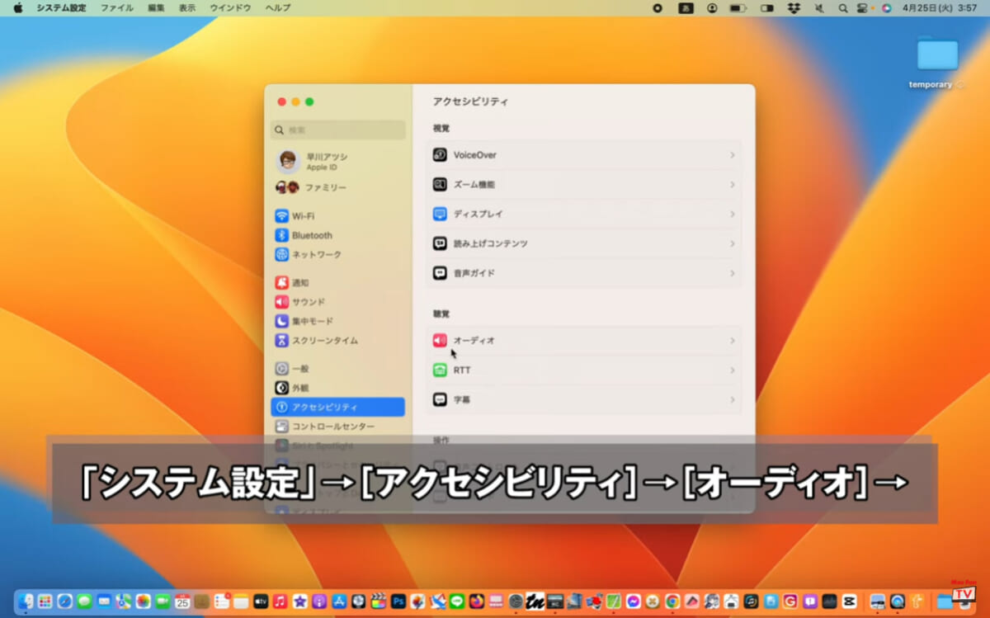Select the 読み上げコンテンツ row
Screen dimensions: 990x618
point(583,244)
